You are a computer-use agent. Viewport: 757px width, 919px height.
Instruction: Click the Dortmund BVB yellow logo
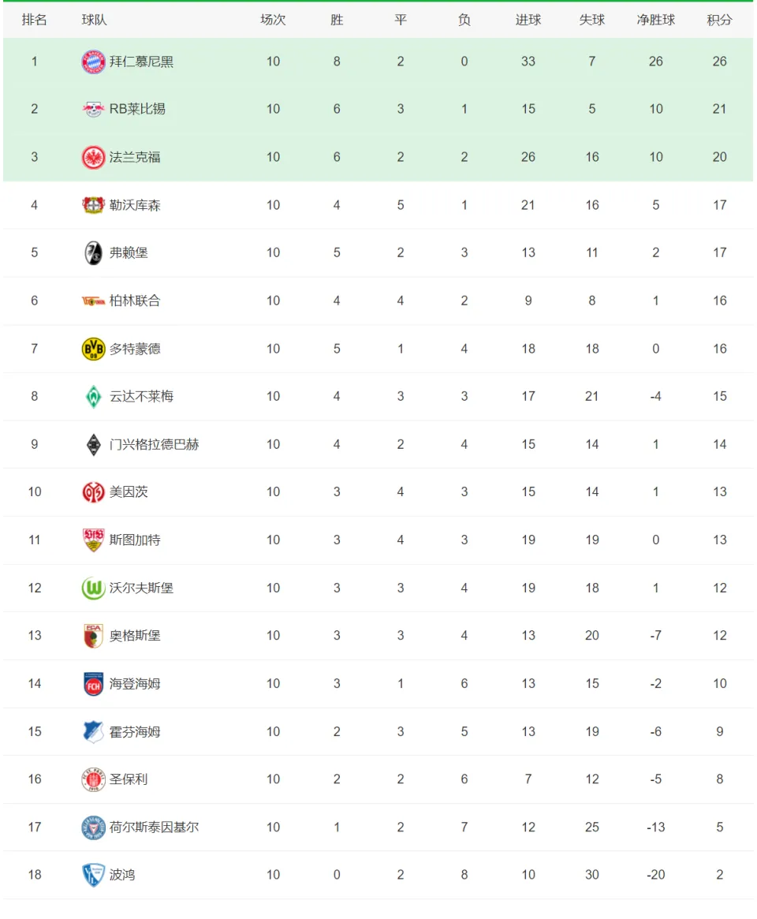tap(93, 349)
